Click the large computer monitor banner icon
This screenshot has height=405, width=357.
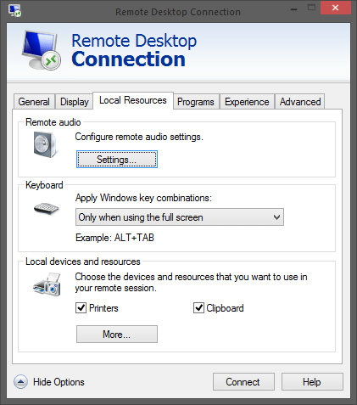coord(42,50)
